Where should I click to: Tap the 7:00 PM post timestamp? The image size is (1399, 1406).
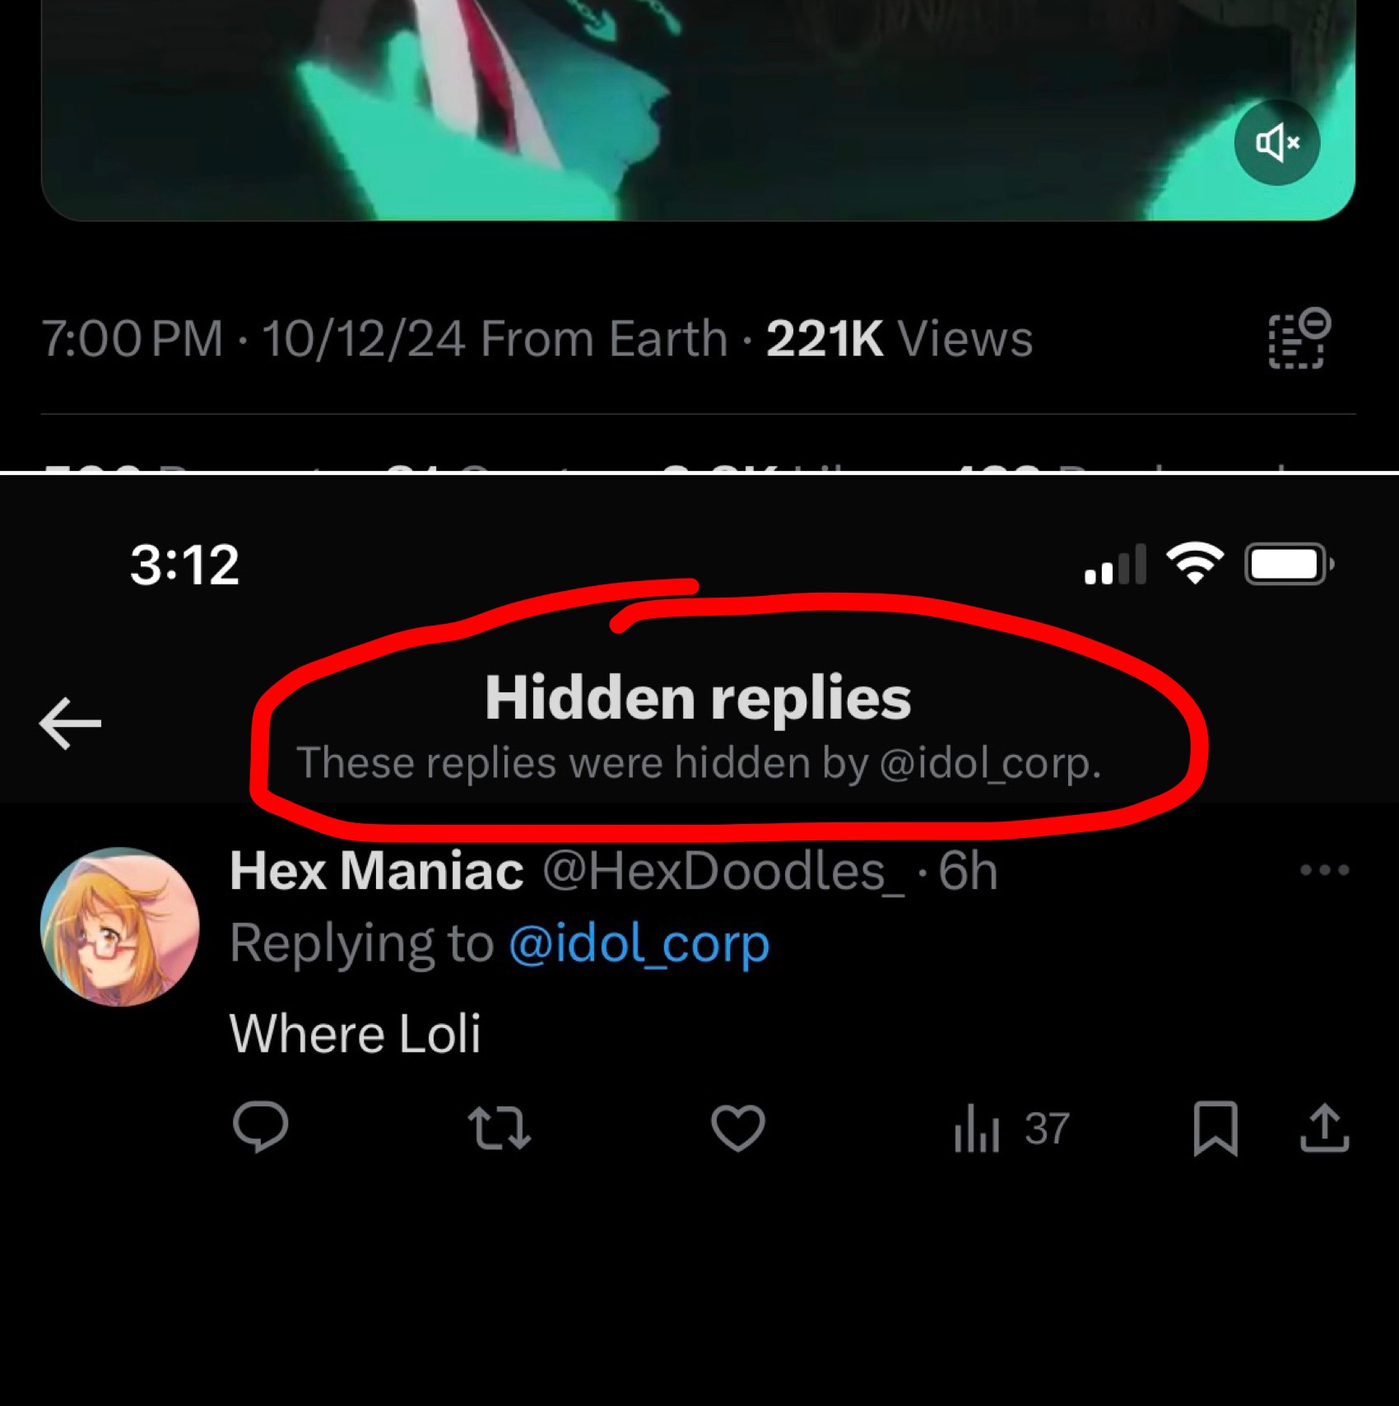pyautogui.click(x=132, y=338)
